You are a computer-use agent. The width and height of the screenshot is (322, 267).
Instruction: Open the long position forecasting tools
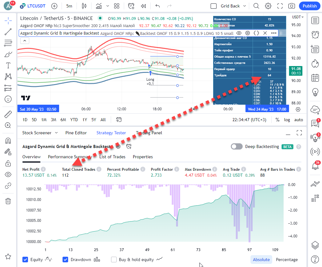pos(8,88)
